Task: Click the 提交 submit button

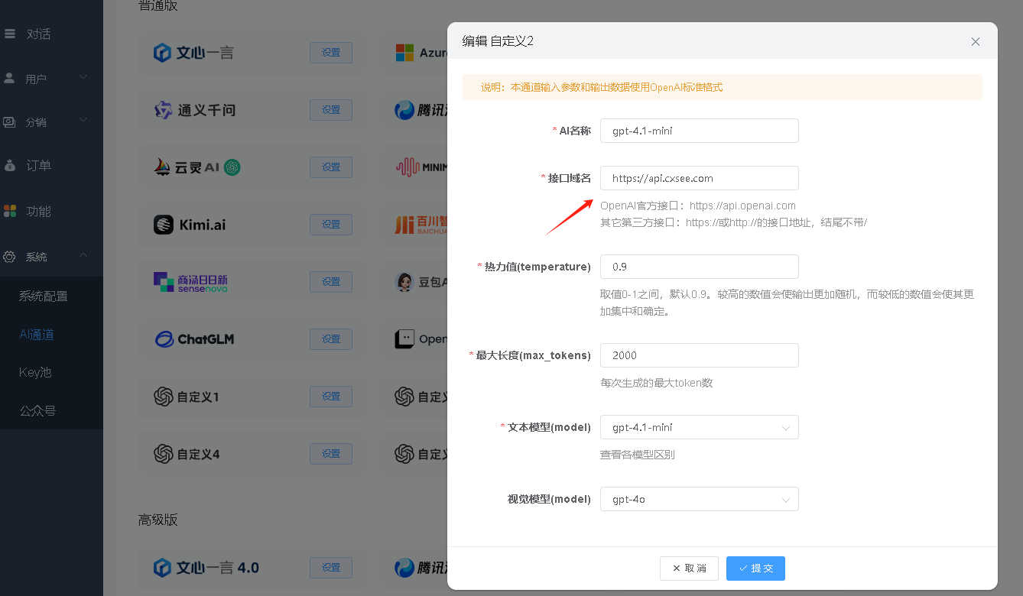Action: [x=755, y=568]
